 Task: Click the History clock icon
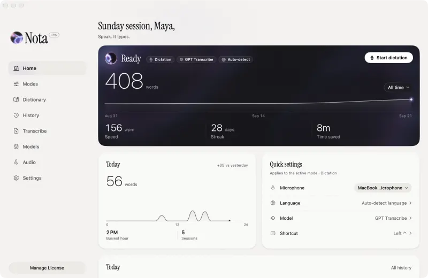16,115
